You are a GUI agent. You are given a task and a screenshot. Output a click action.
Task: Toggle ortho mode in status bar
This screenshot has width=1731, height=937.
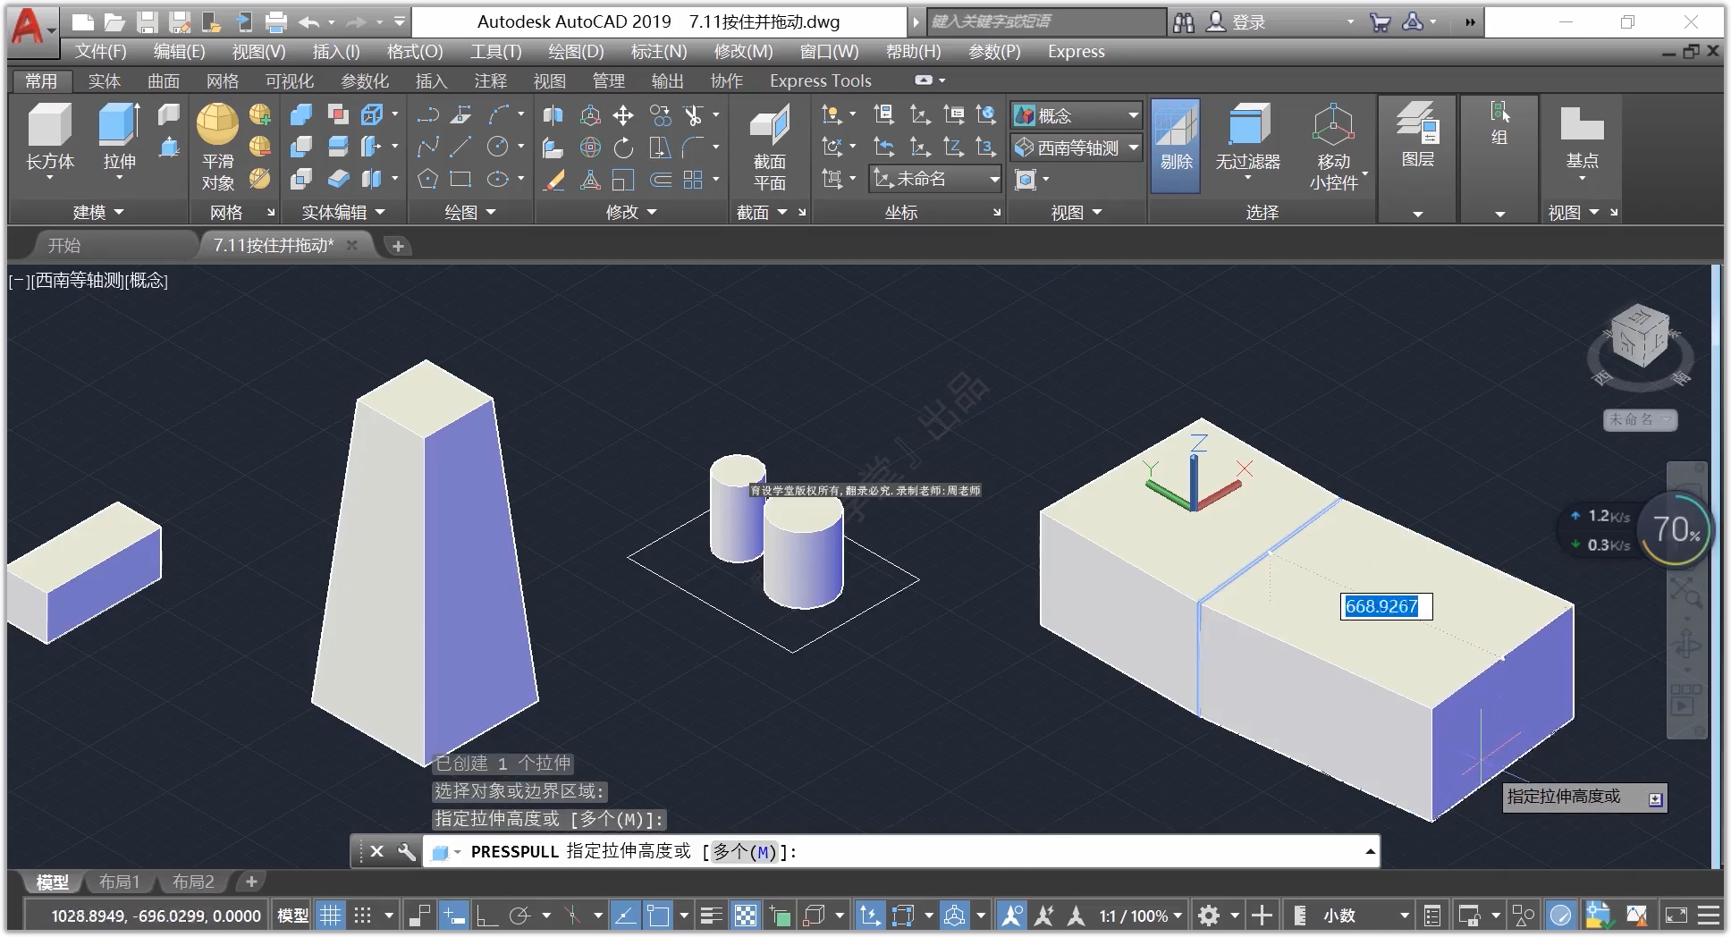pos(487,916)
